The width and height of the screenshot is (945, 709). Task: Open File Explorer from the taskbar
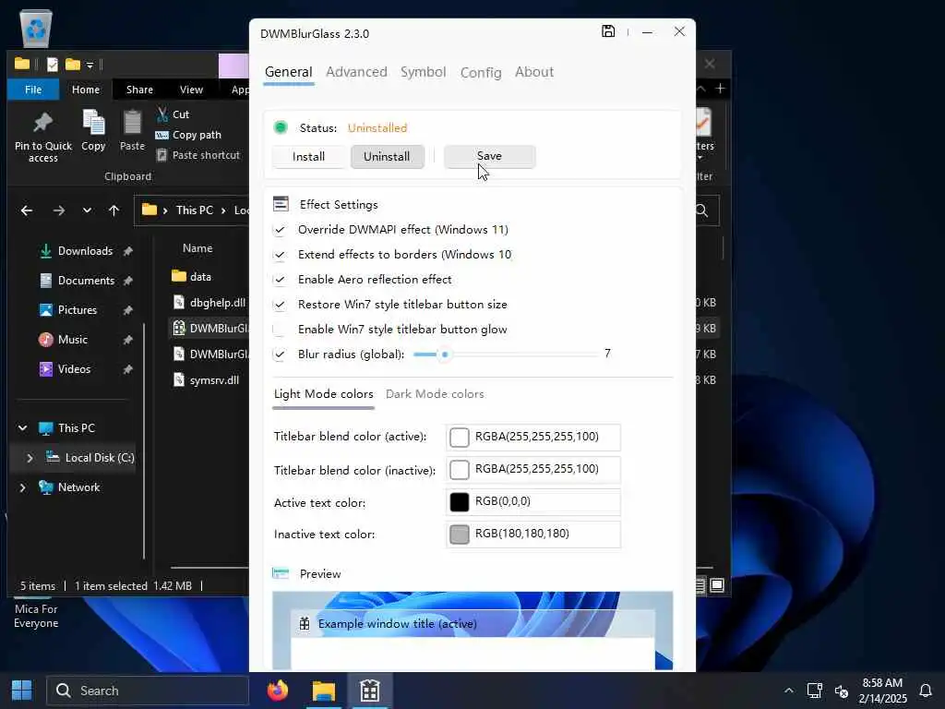pyautogui.click(x=324, y=691)
